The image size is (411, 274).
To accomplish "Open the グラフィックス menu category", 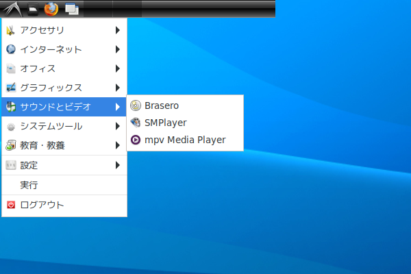I will click(x=64, y=88).
